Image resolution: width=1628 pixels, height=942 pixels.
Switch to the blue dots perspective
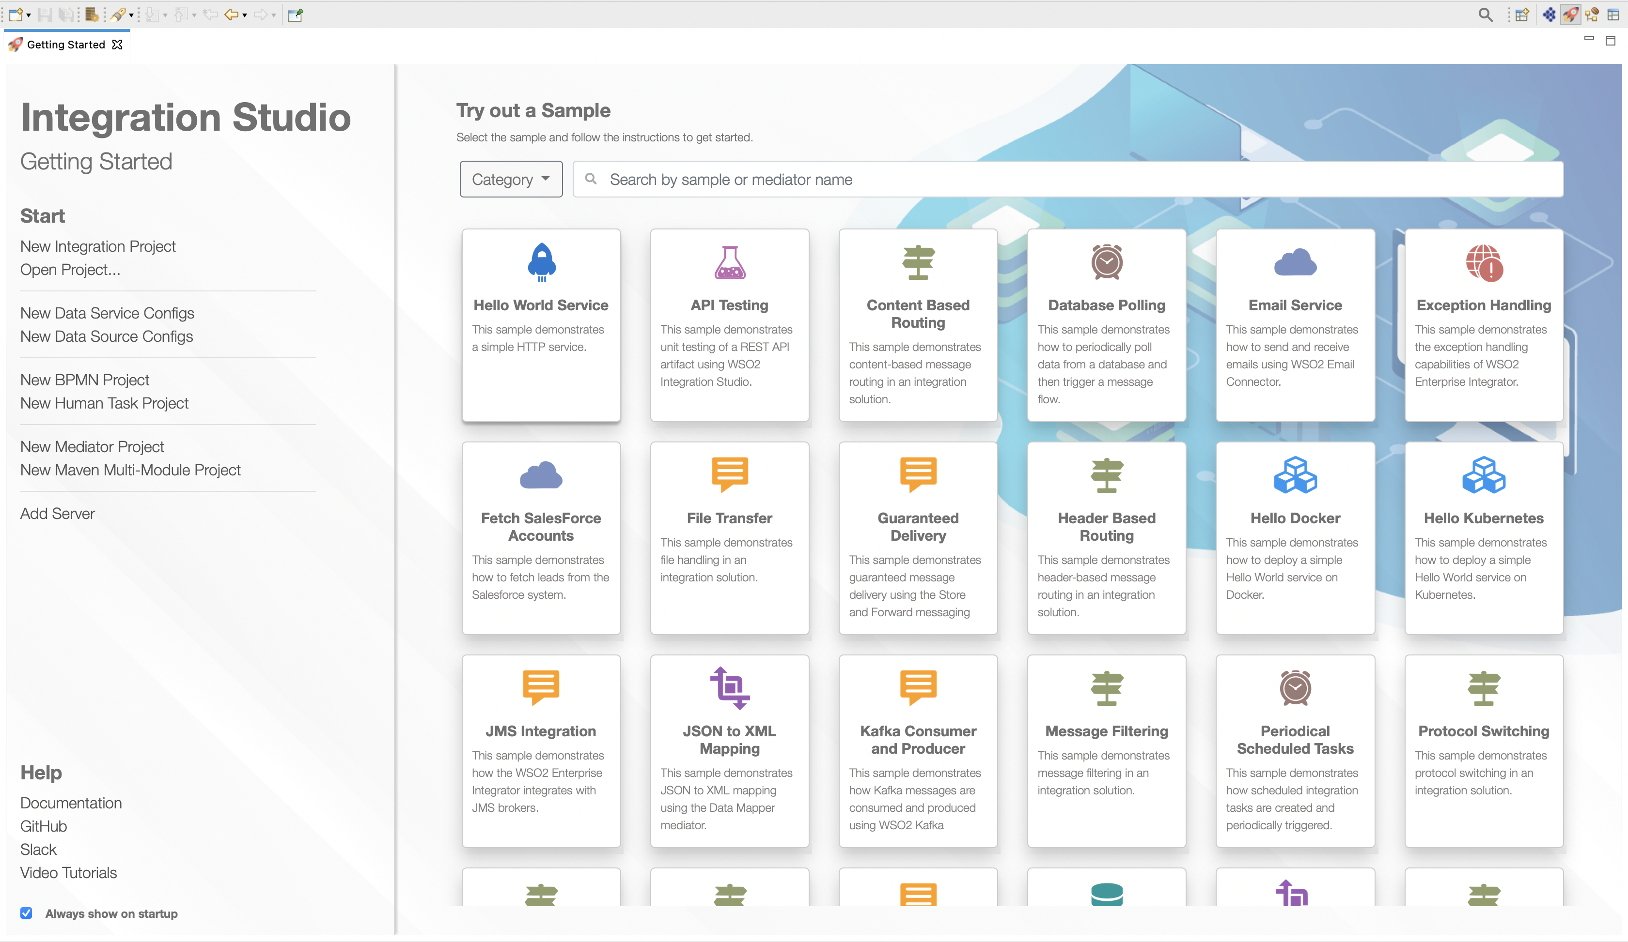pos(1549,14)
